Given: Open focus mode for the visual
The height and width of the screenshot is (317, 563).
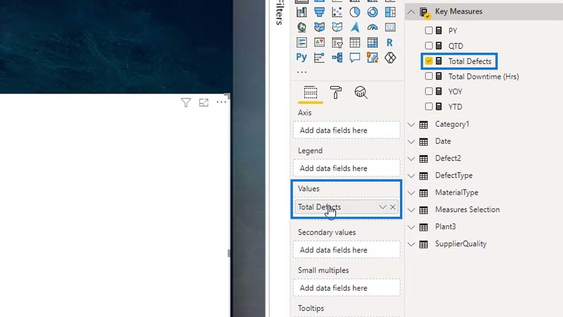Looking at the screenshot, I should pos(204,102).
